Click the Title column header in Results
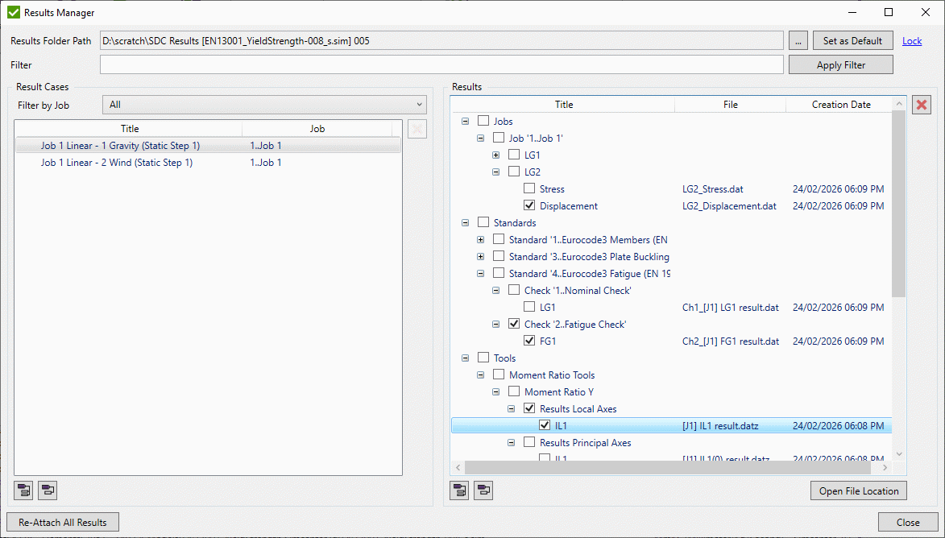The image size is (945, 538). [x=563, y=104]
